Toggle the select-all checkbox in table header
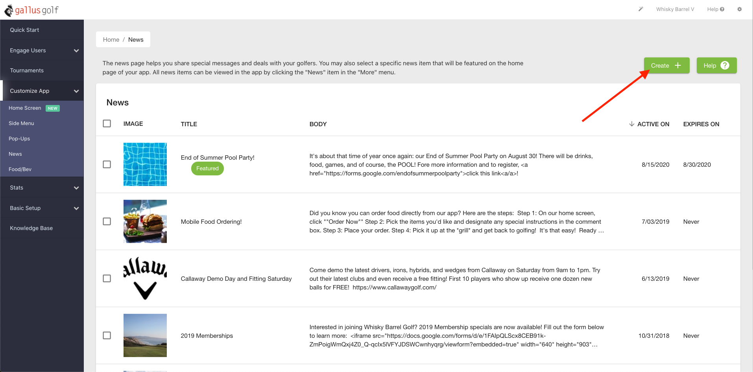Screen dimensions: 753x372 (107, 123)
